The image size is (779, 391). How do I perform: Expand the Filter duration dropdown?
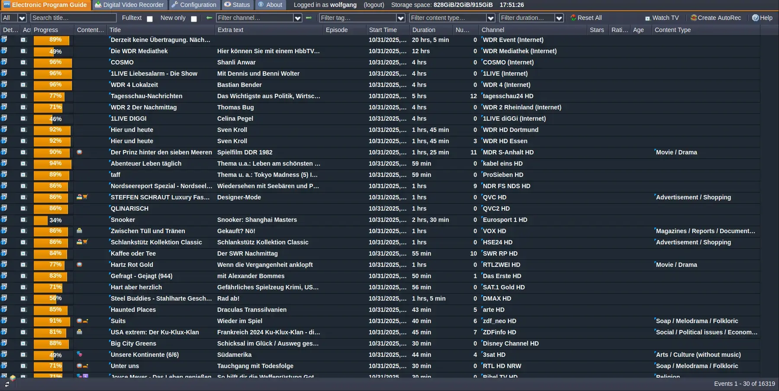tap(559, 18)
